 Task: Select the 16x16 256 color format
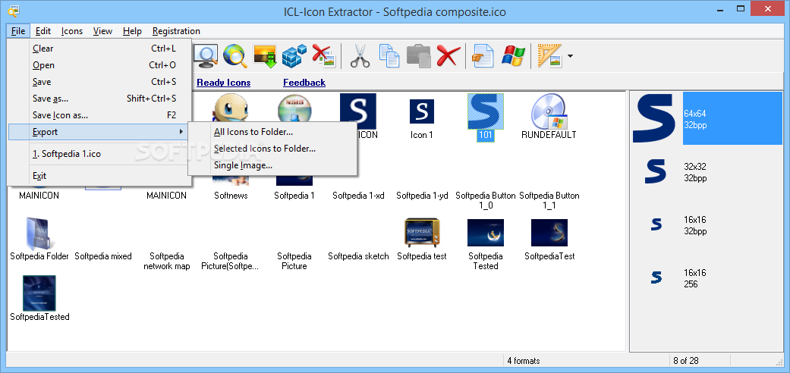tap(707, 278)
